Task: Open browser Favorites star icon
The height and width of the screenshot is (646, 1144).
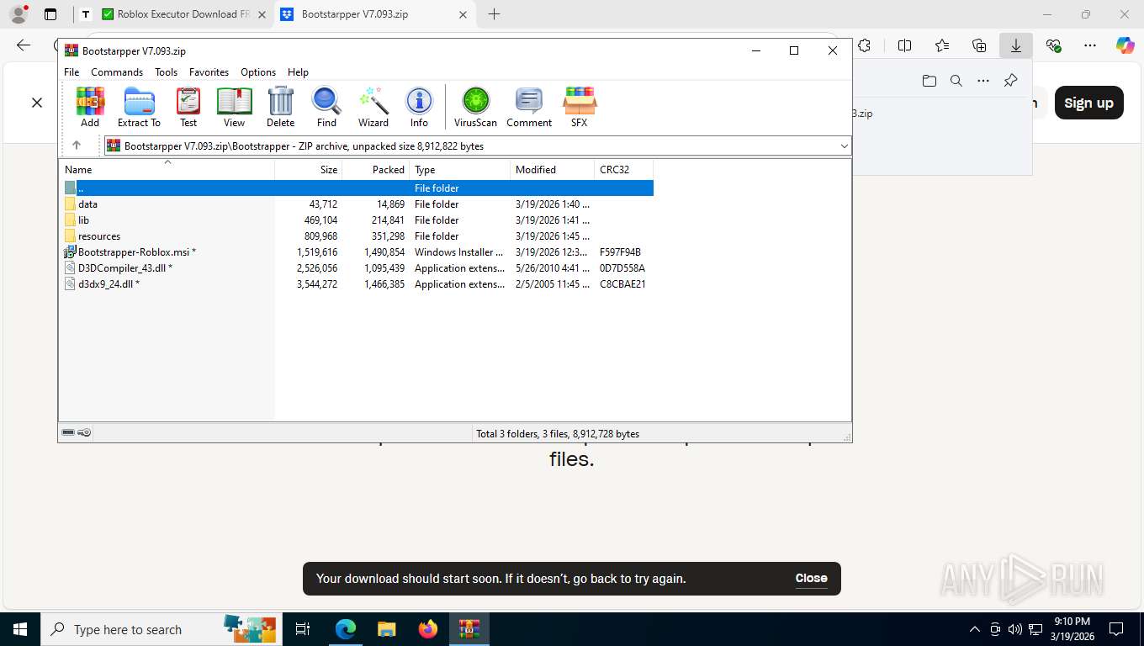Action: point(942,45)
